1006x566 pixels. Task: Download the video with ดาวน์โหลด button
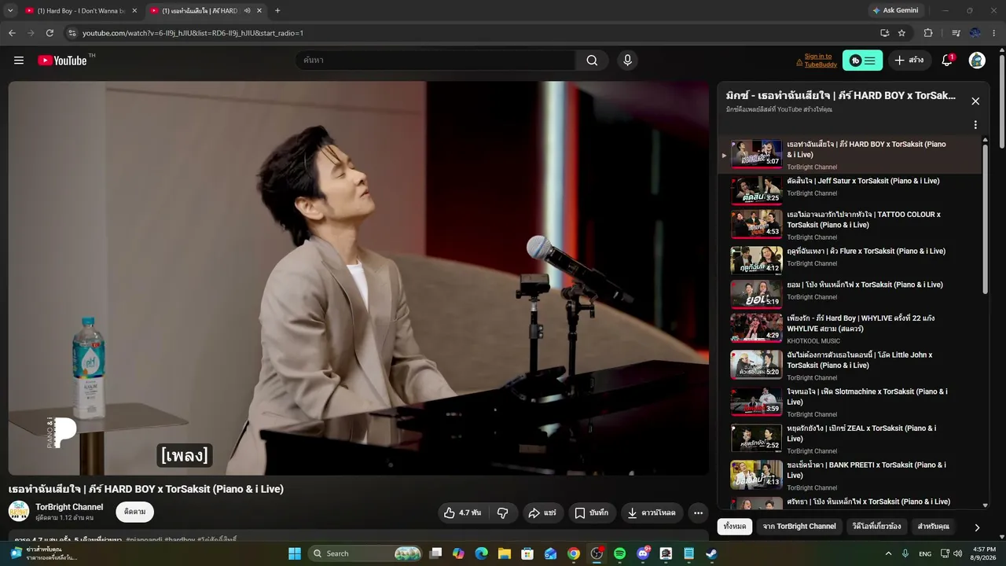[x=652, y=513]
